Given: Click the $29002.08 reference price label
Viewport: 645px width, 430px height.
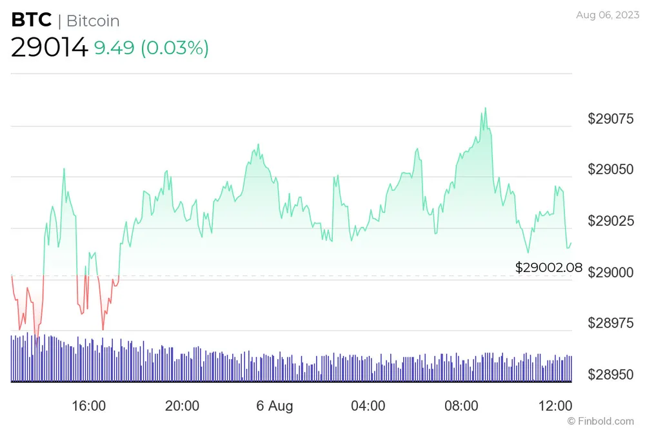Looking at the screenshot, I should pyautogui.click(x=548, y=266).
